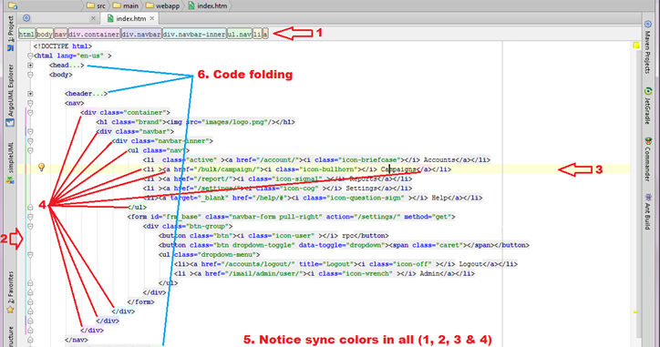This screenshot has width=660, height=347.
Task: Select div.navbar-inner in the breadcrumb bar
Action: coord(194,34)
